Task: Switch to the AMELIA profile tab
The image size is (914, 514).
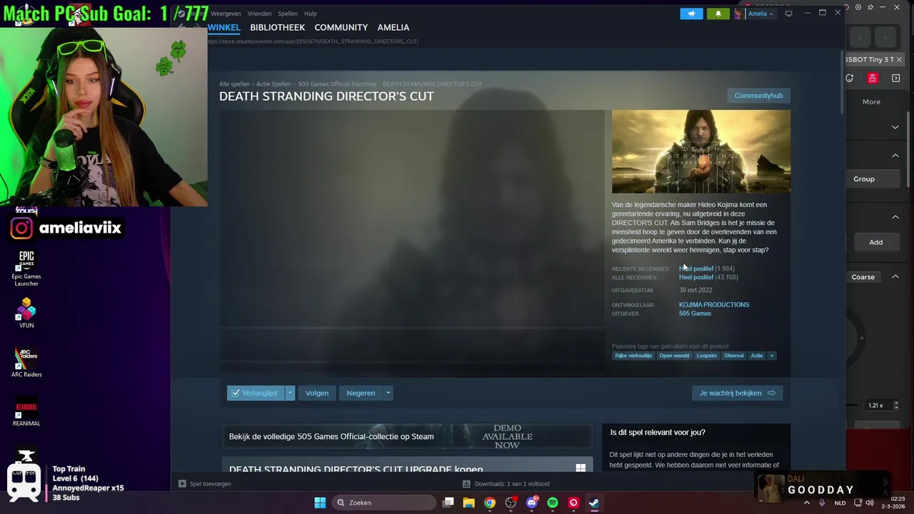Action: 393,27
